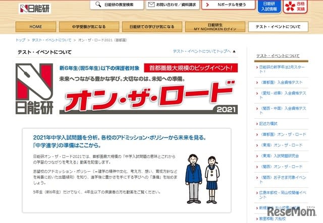323x223 pixels.
Task: Open 〈関西・中国〉入会資格テスト in the sidebar
Action: [283, 111]
